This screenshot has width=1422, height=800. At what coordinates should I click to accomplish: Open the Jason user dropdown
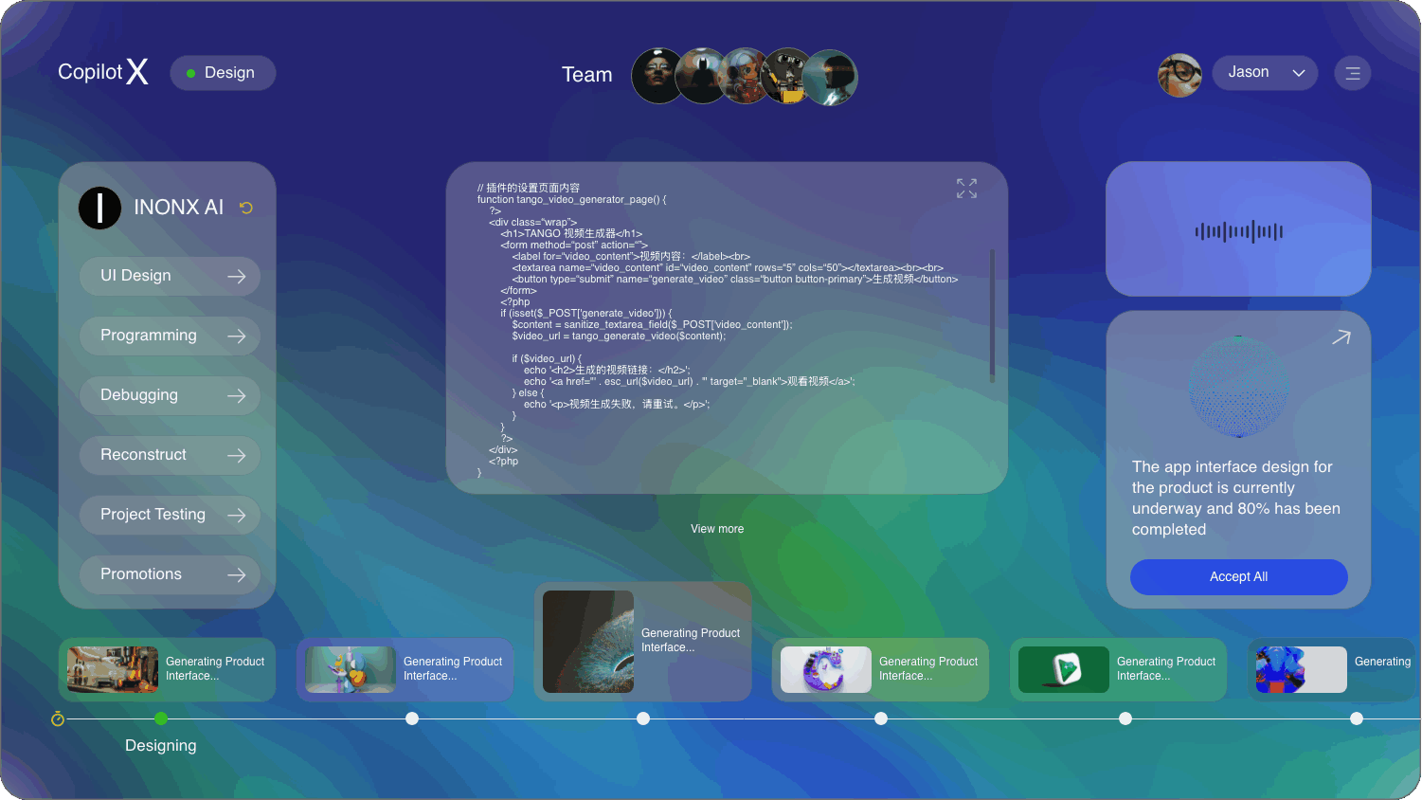[1265, 73]
